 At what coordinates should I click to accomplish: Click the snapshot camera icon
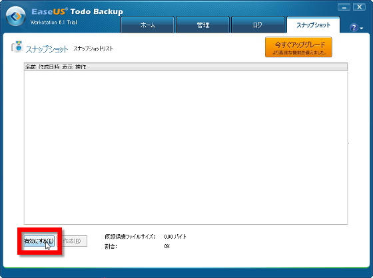coord(17,47)
